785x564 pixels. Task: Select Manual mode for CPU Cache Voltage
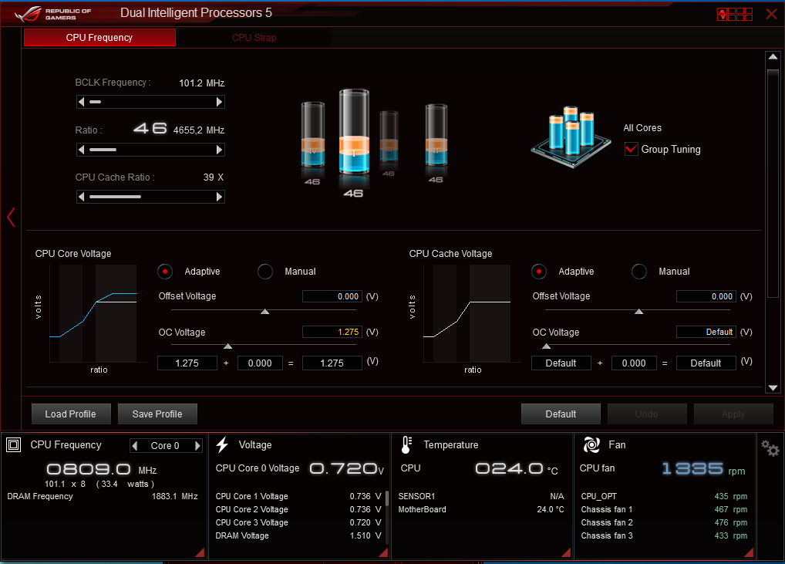pos(638,272)
